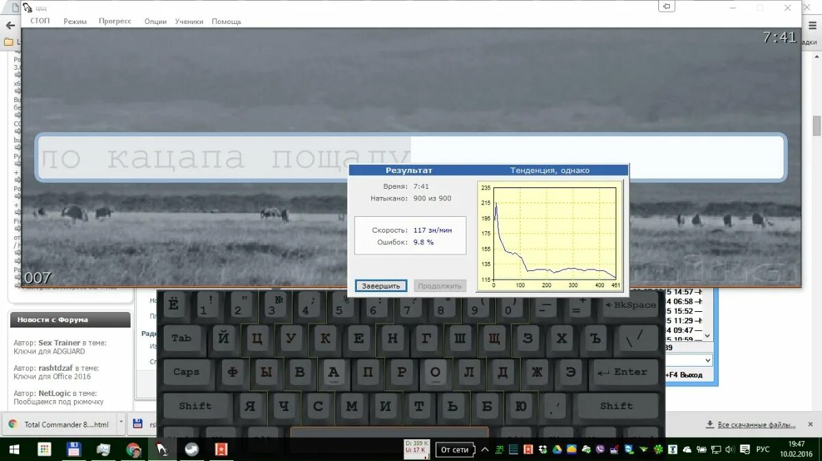Viewport: 822px width, 461px height.
Task: Open the СТОП menu item
Action: [x=40, y=21]
